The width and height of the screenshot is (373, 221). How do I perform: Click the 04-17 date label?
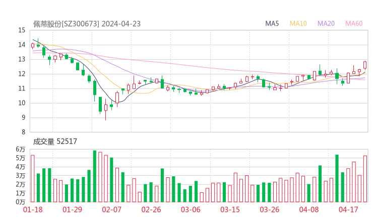348,209
